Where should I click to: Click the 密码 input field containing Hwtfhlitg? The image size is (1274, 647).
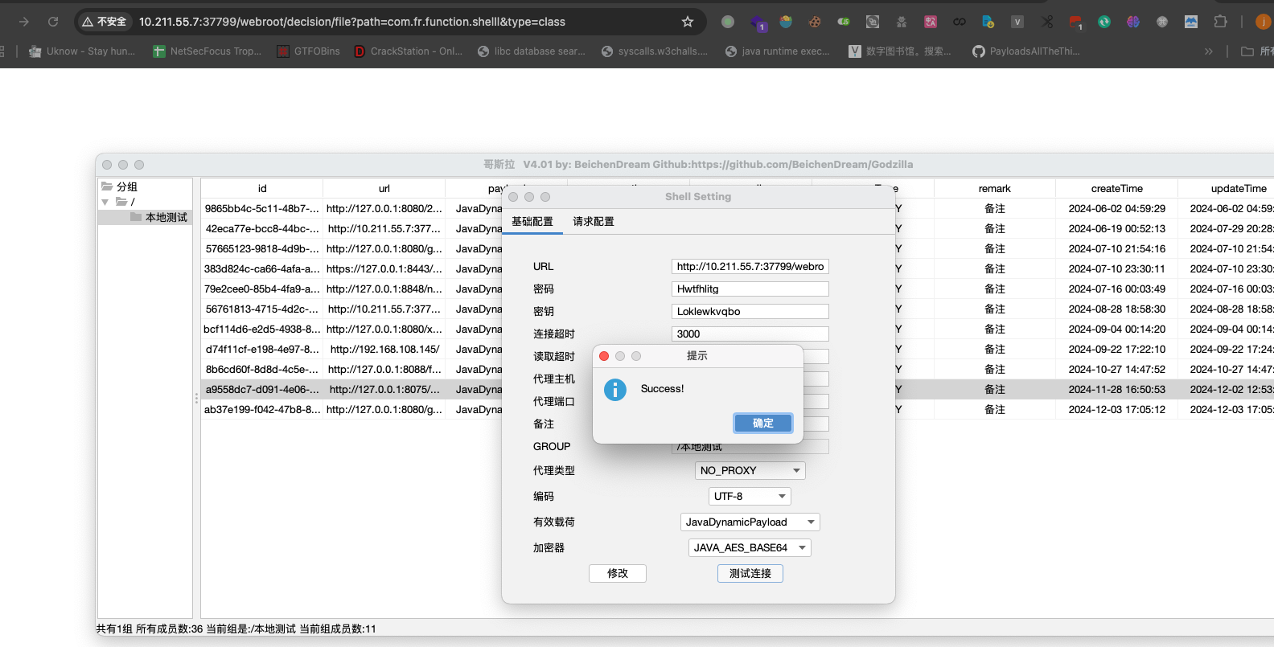(750, 289)
